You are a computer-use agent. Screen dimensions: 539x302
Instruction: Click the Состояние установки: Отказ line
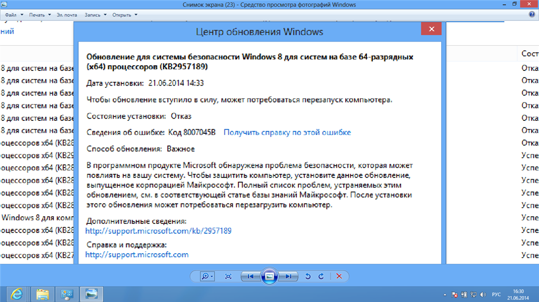pos(139,117)
